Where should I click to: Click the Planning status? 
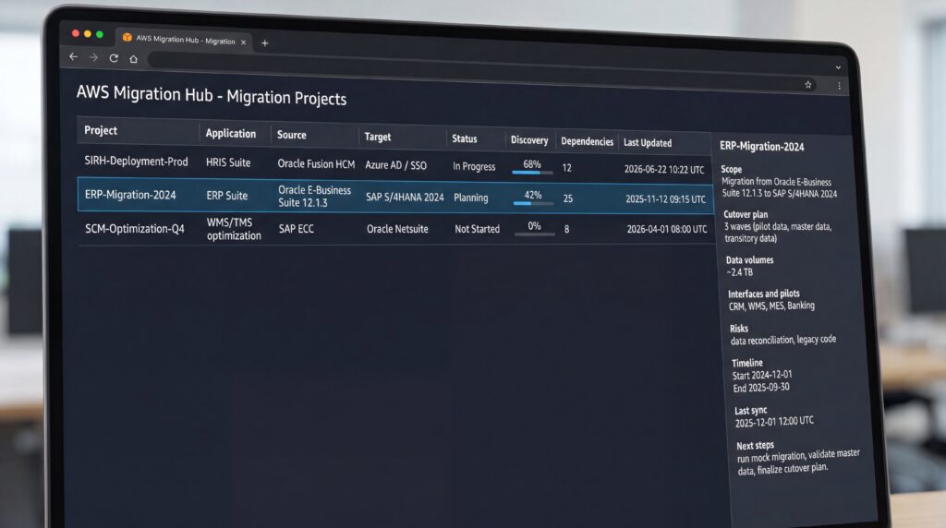[470, 198]
